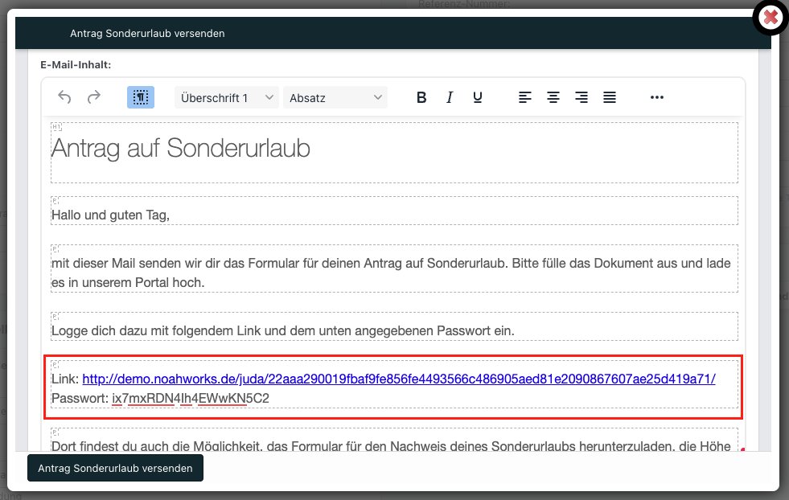Image resolution: width=789 pixels, height=500 pixels.
Task: Justify the text
Action: pos(610,97)
